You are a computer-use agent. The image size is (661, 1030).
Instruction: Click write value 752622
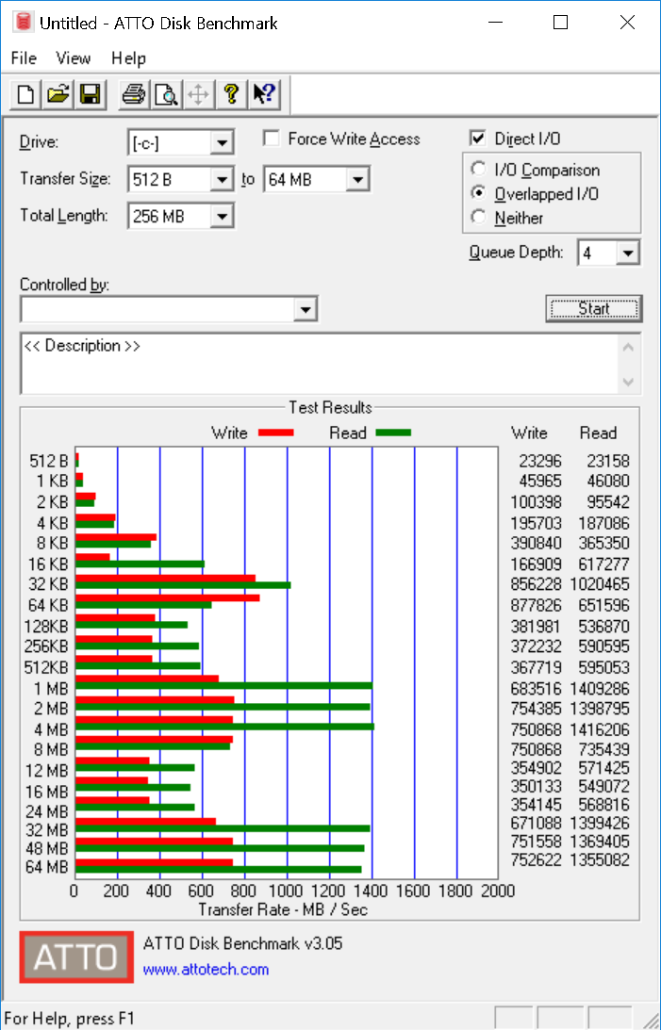(x=537, y=859)
